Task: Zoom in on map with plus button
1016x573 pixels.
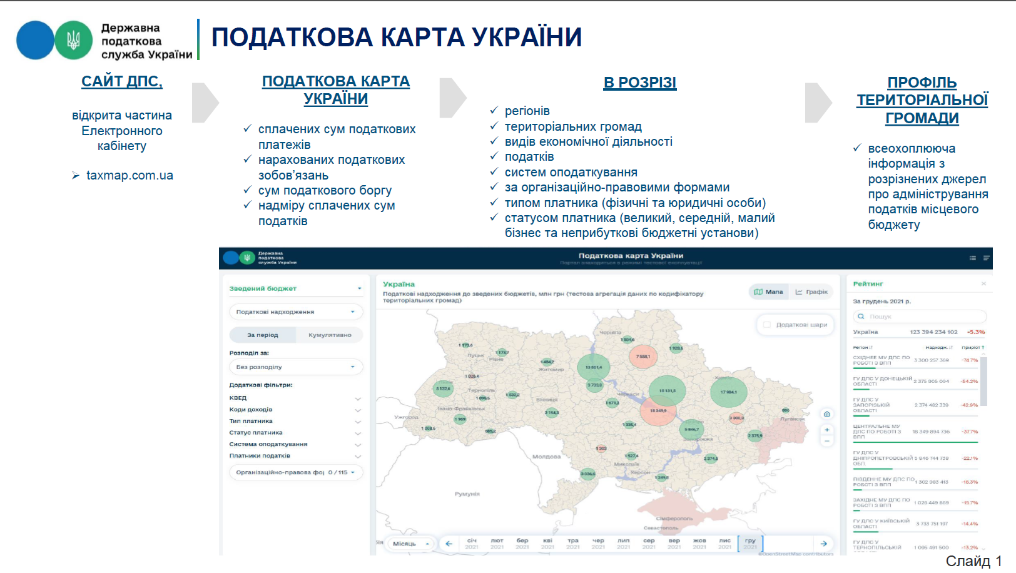Action: coord(826,430)
